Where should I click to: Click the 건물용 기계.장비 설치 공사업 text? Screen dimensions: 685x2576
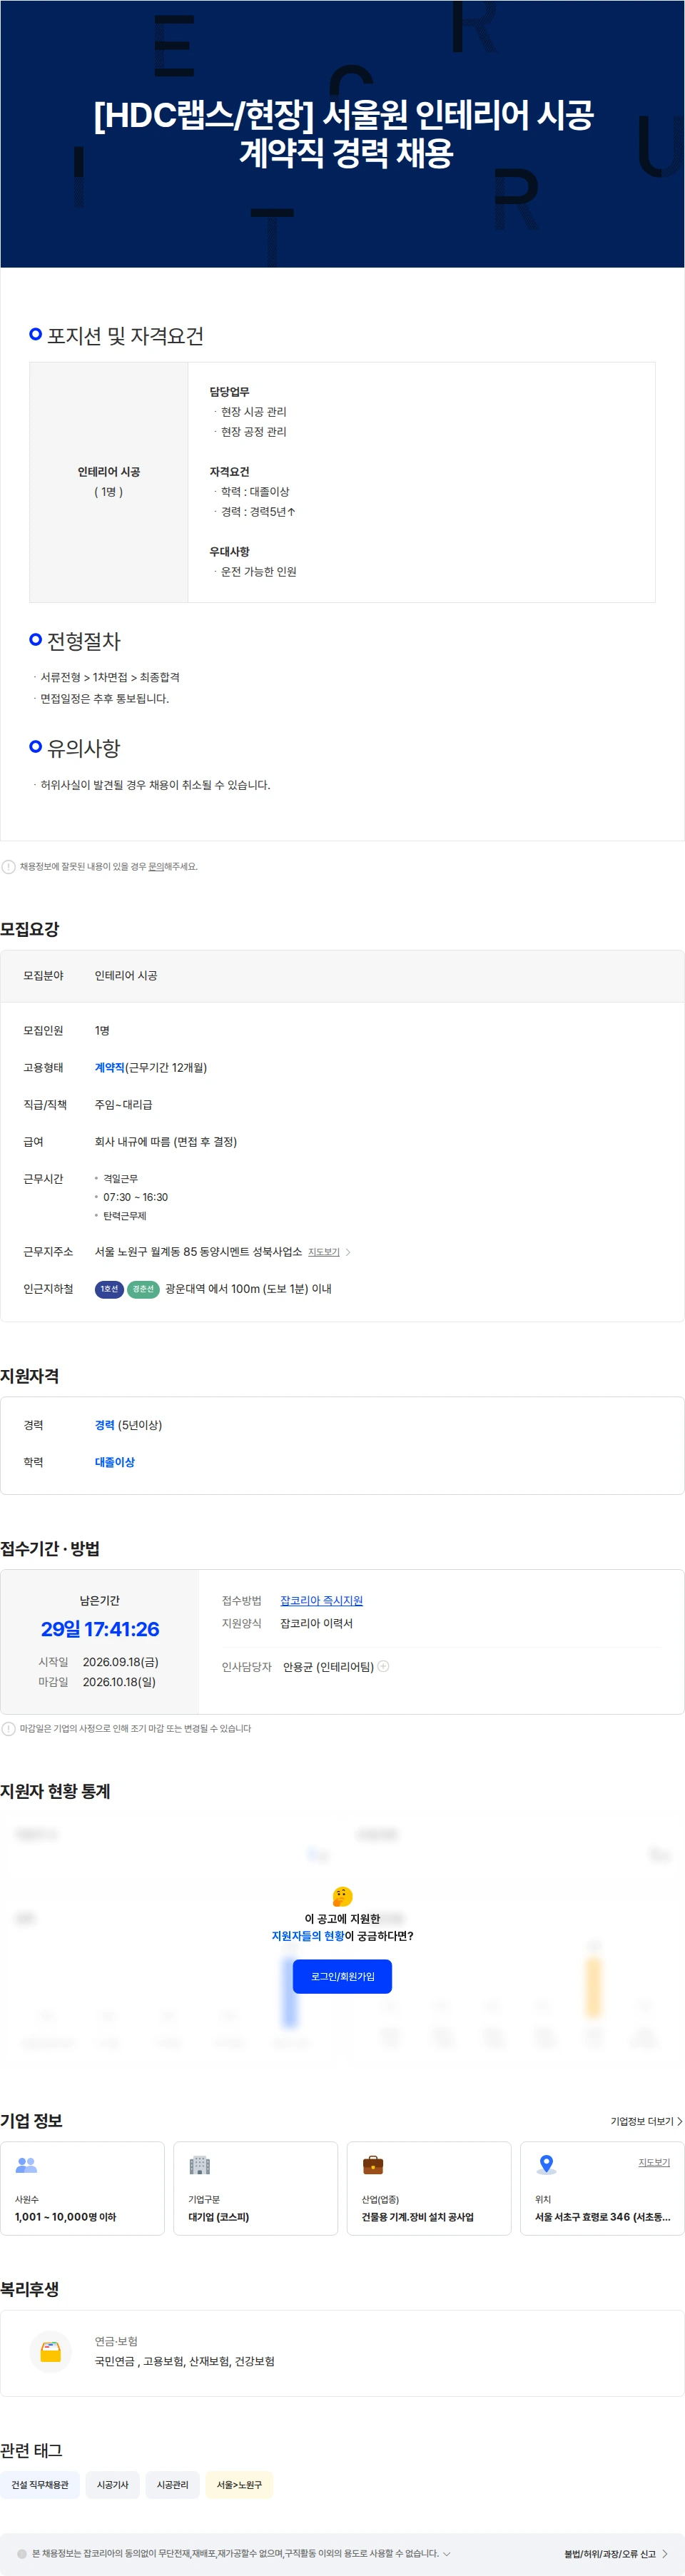418,2217
